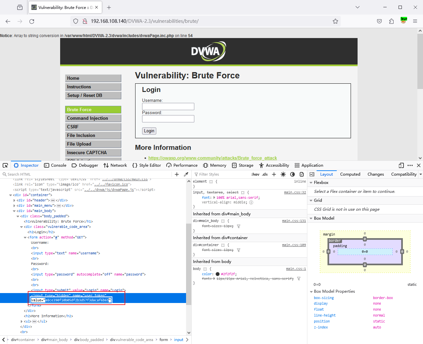The width and height of the screenshot is (423, 344).
Task: Click the #2f2f2f color swatch
Action: [x=217, y=274]
